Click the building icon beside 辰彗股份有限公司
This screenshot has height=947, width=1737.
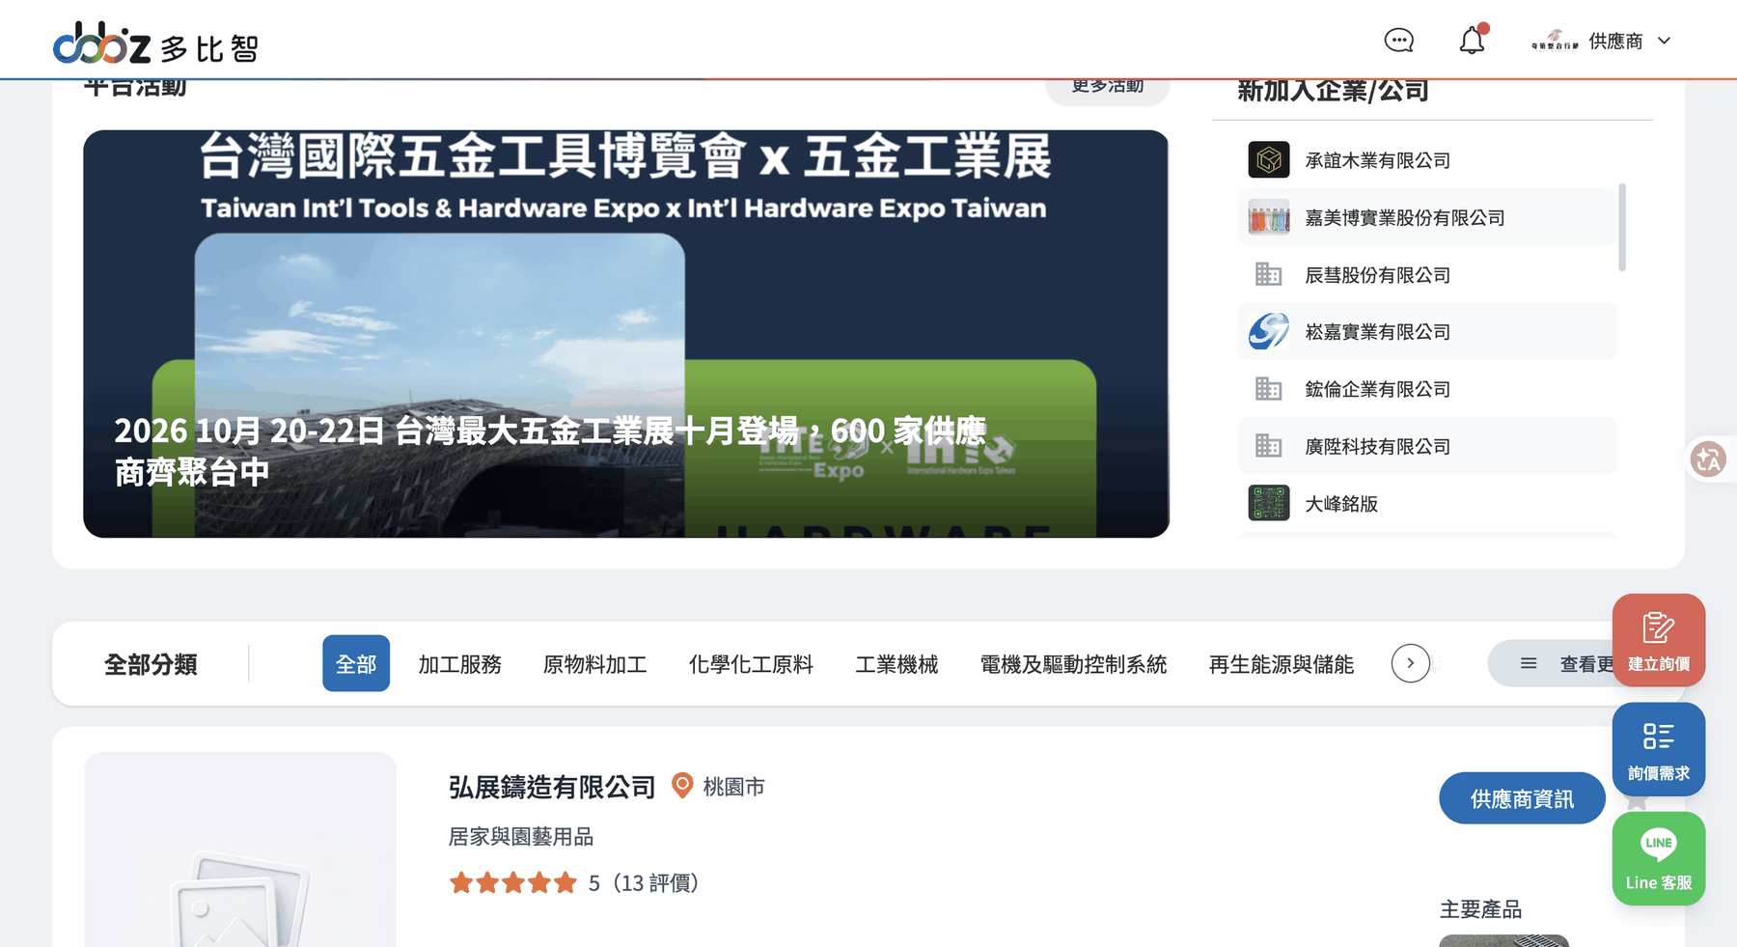pyautogui.click(x=1268, y=274)
